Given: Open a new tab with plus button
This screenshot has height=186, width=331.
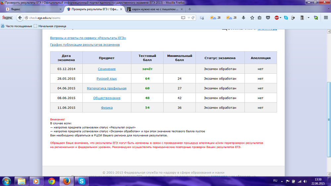Looking at the screenshot, I should 189,9.
